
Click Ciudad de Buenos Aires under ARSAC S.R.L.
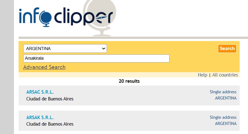50,99
